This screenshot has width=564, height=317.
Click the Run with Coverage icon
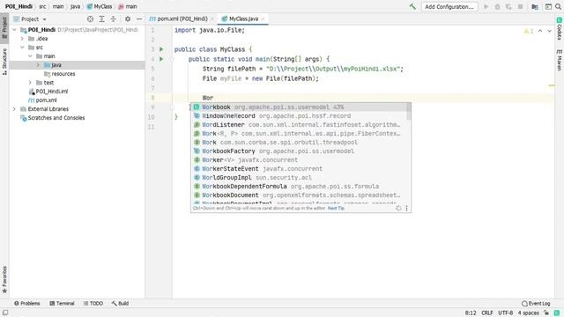tap(508, 6)
